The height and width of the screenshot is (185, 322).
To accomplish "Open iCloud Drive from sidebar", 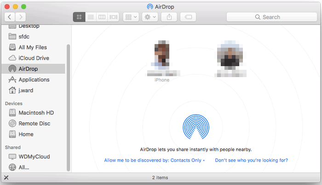I will pos(34,58).
